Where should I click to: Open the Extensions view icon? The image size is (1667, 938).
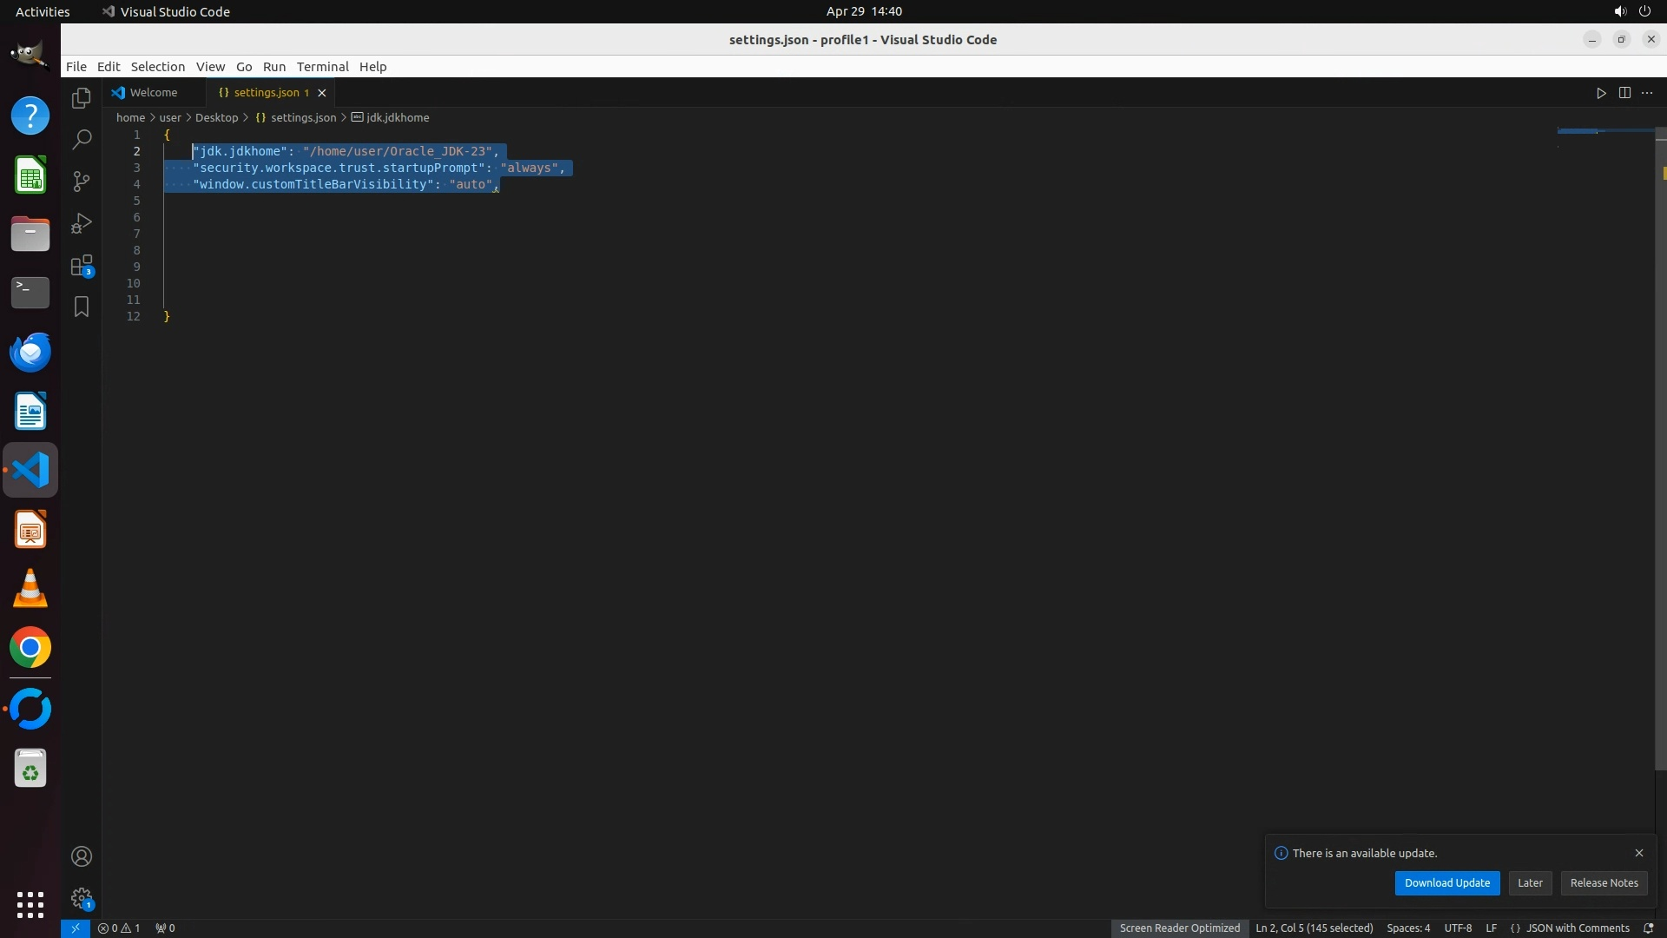pyautogui.click(x=82, y=266)
